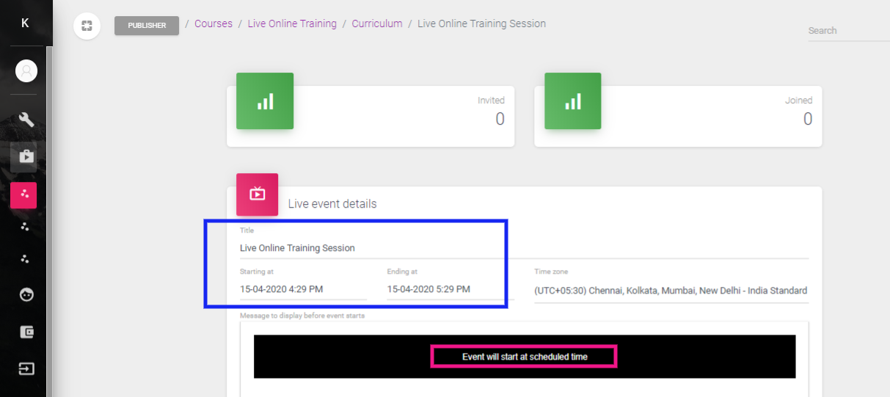Click the K logo in sidebar
Viewport: 890px width, 397px height.
point(25,23)
